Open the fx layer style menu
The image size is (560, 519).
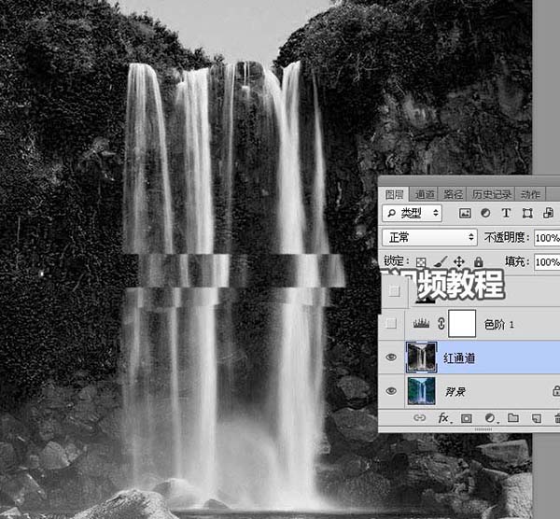click(444, 417)
